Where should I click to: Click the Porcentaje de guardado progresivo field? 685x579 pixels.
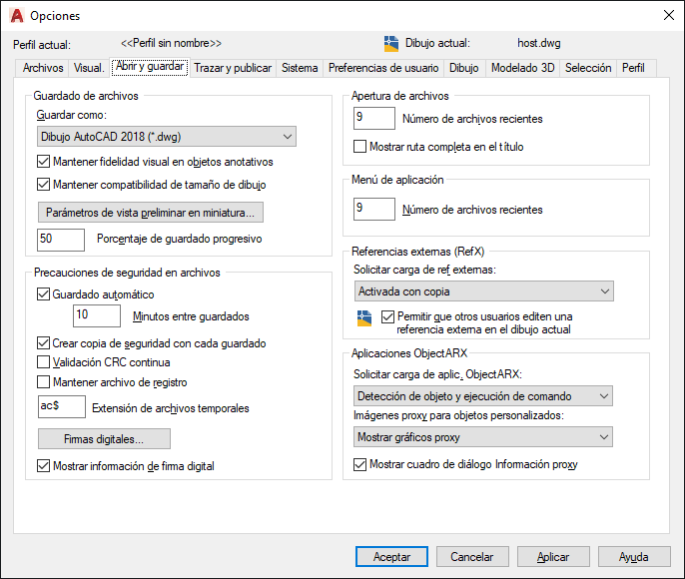(61, 240)
